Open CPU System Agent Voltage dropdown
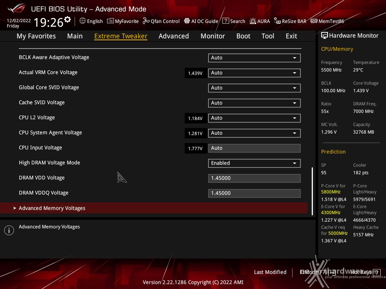This screenshot has height=289, width=386. [x=254, y=133]
